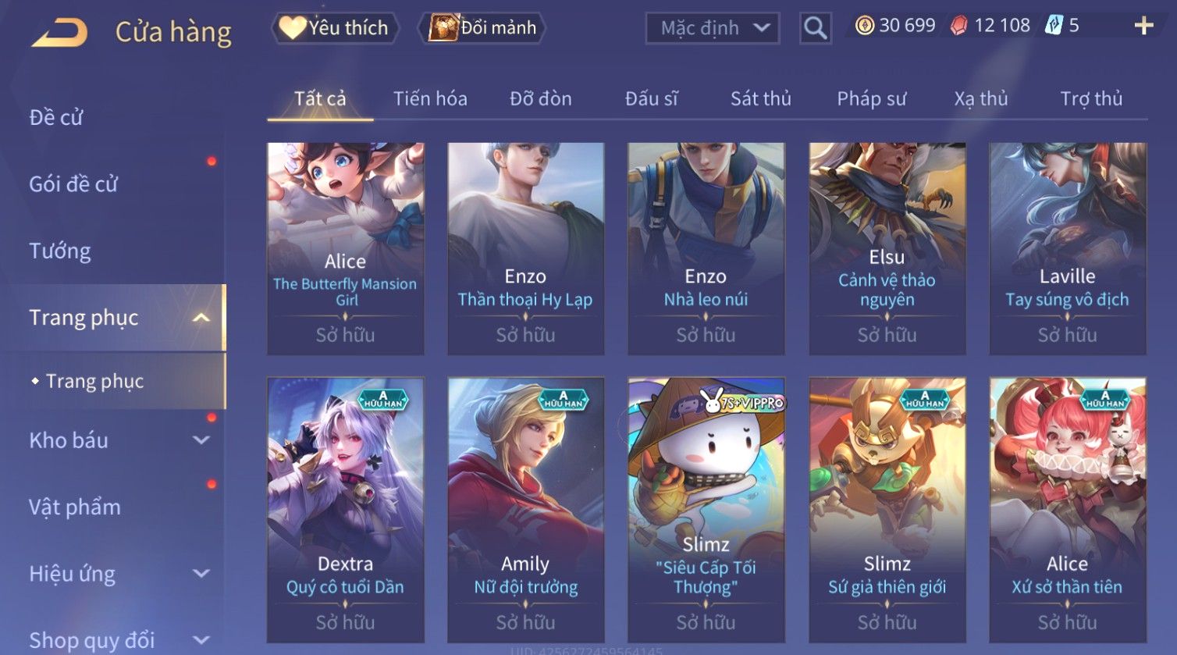Open the search magnifier icon

click(x=815, y=29)
